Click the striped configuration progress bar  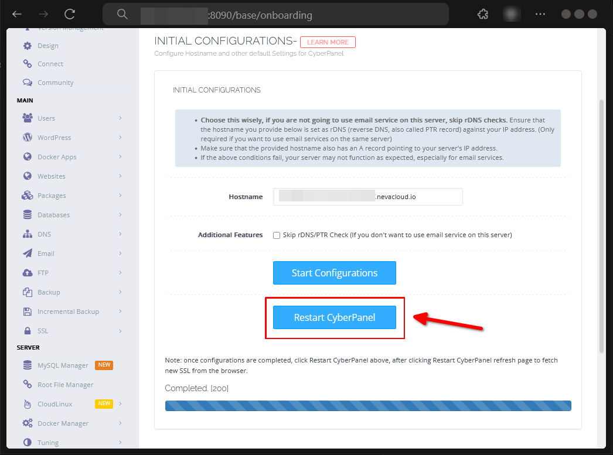(368, 406)
